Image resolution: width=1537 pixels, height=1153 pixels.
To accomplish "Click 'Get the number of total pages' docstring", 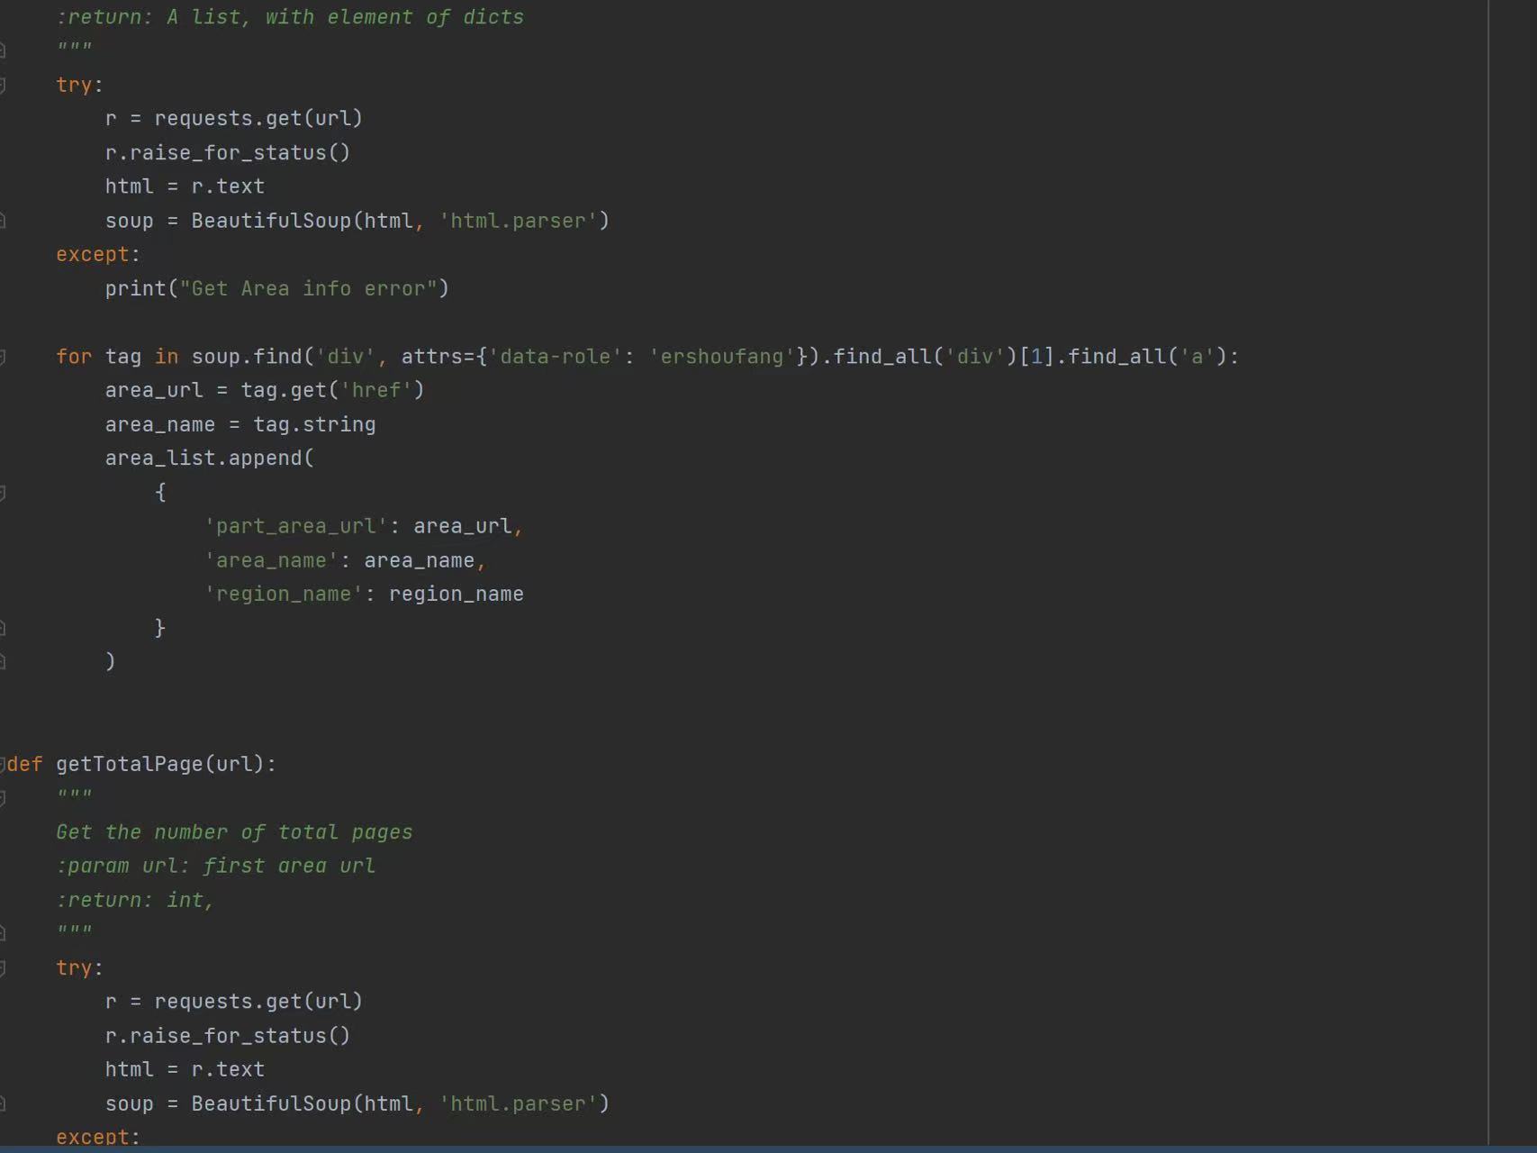I will point(234,832).
